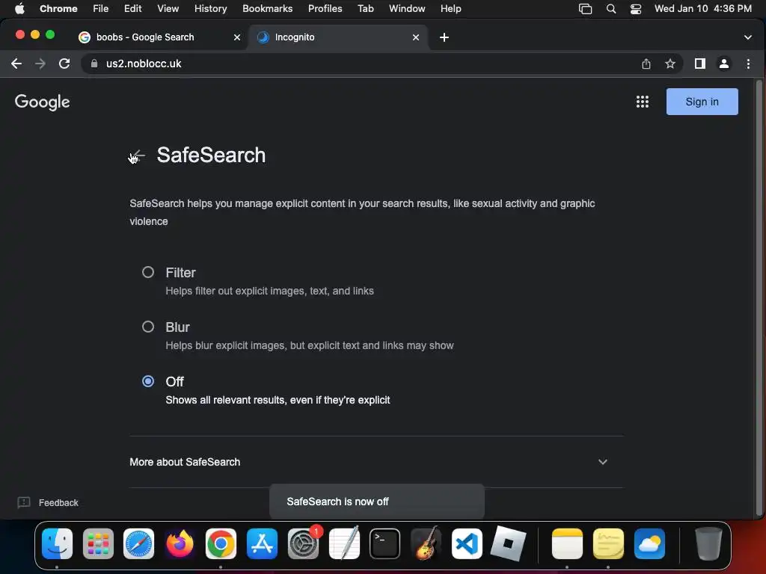Open the View menu
The image size is (766, 574).
[x=168, y=9]
